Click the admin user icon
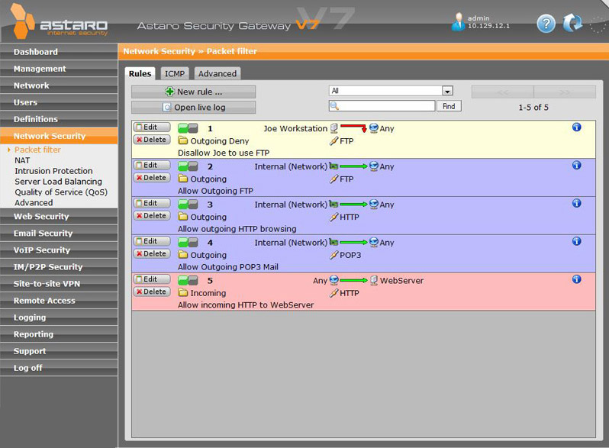Image resolution: width=609 pixels, height=448 pixels. [x=459, y=22]
